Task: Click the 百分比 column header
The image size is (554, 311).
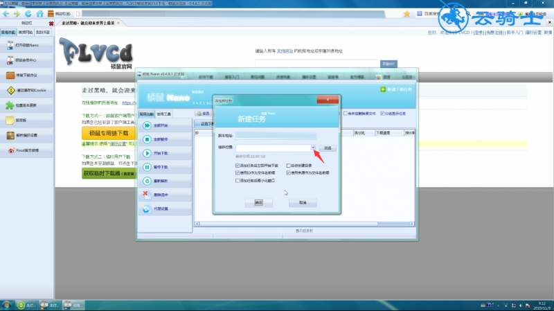Action: pyautogui.click(x=363, y=133)
